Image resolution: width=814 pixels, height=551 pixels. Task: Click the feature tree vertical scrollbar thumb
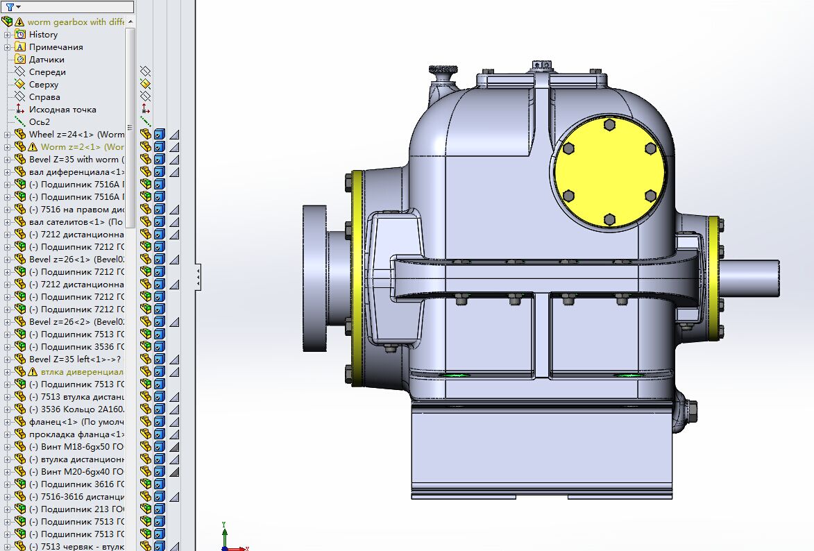pyautogui.click(x=130, y=128)
